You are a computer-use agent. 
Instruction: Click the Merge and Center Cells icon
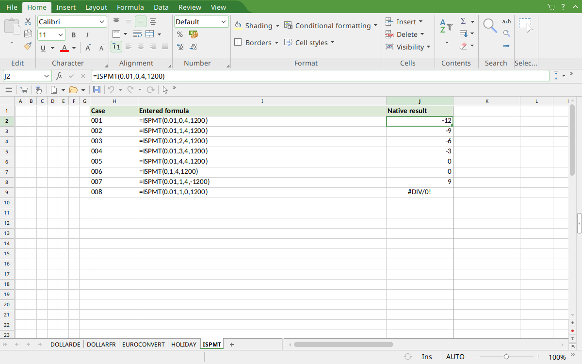click(150, 34)
